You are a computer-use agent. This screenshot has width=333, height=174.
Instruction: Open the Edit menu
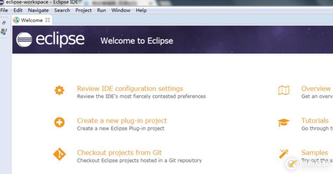[x=18, y=10]
